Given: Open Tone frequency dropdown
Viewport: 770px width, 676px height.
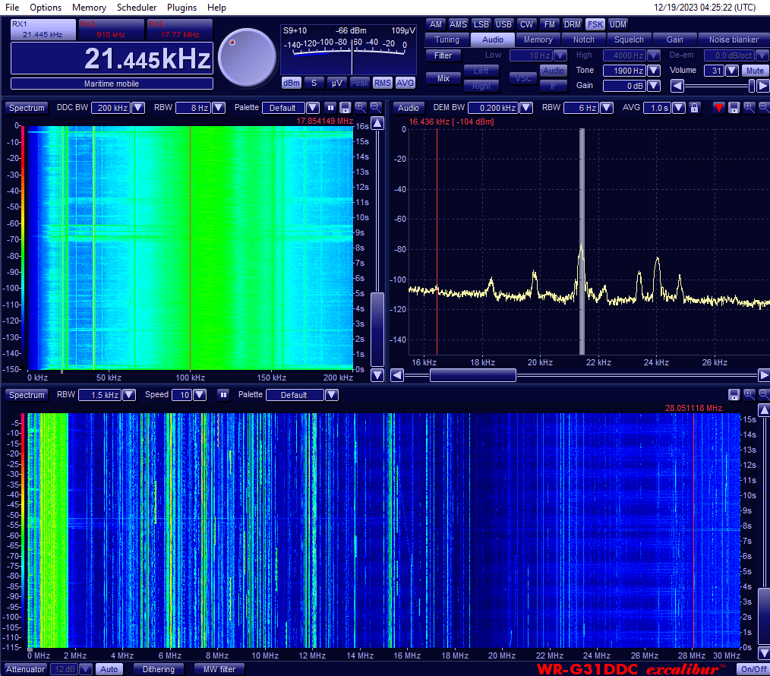Looking at the screenshot, I should click(x=654, y=71).
